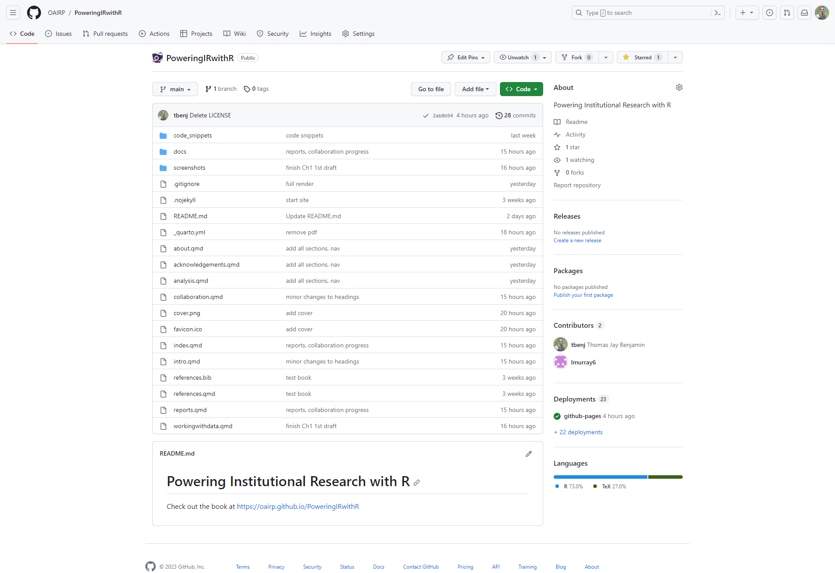
Task: Edit README with the pencil icon
Action: tap(529, 454)
